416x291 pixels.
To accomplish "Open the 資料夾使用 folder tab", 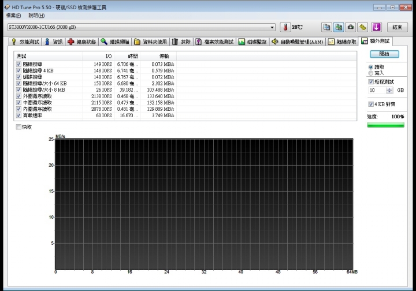I will coord(151,42).
